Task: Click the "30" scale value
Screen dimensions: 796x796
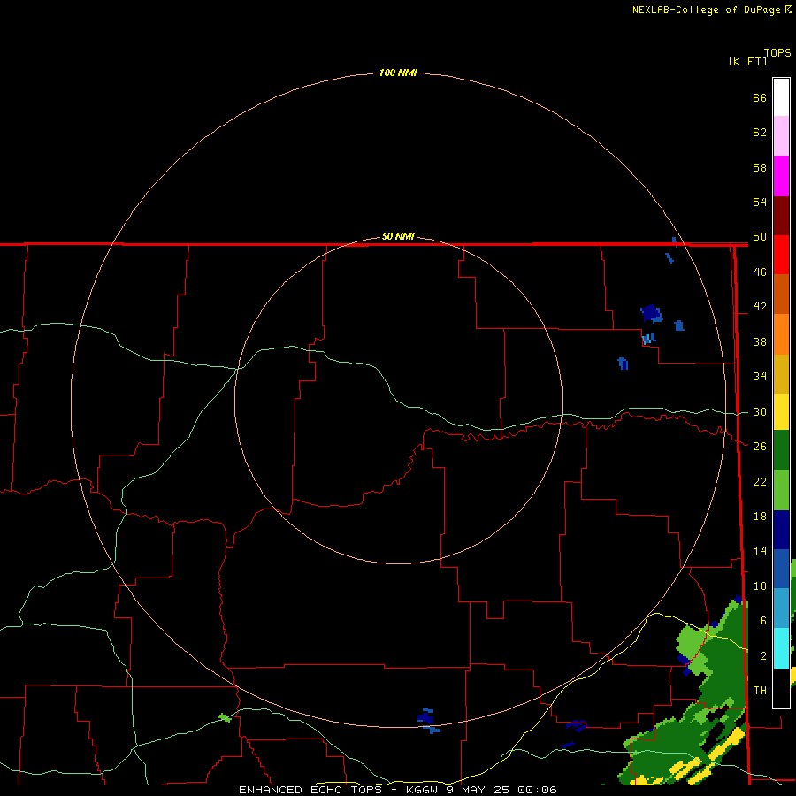Action: 760,411
